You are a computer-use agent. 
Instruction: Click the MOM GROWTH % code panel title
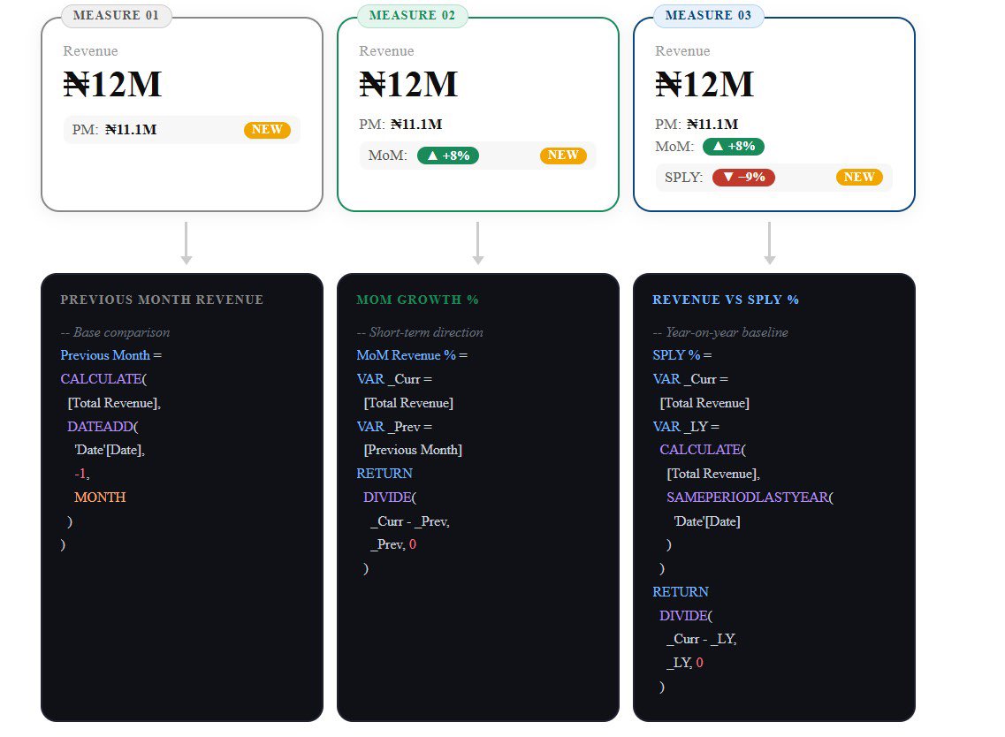pyautogui.click(x=417, y=300)
